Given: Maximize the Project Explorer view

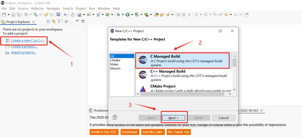Looking at the screenshot, I should pos(83,21).
